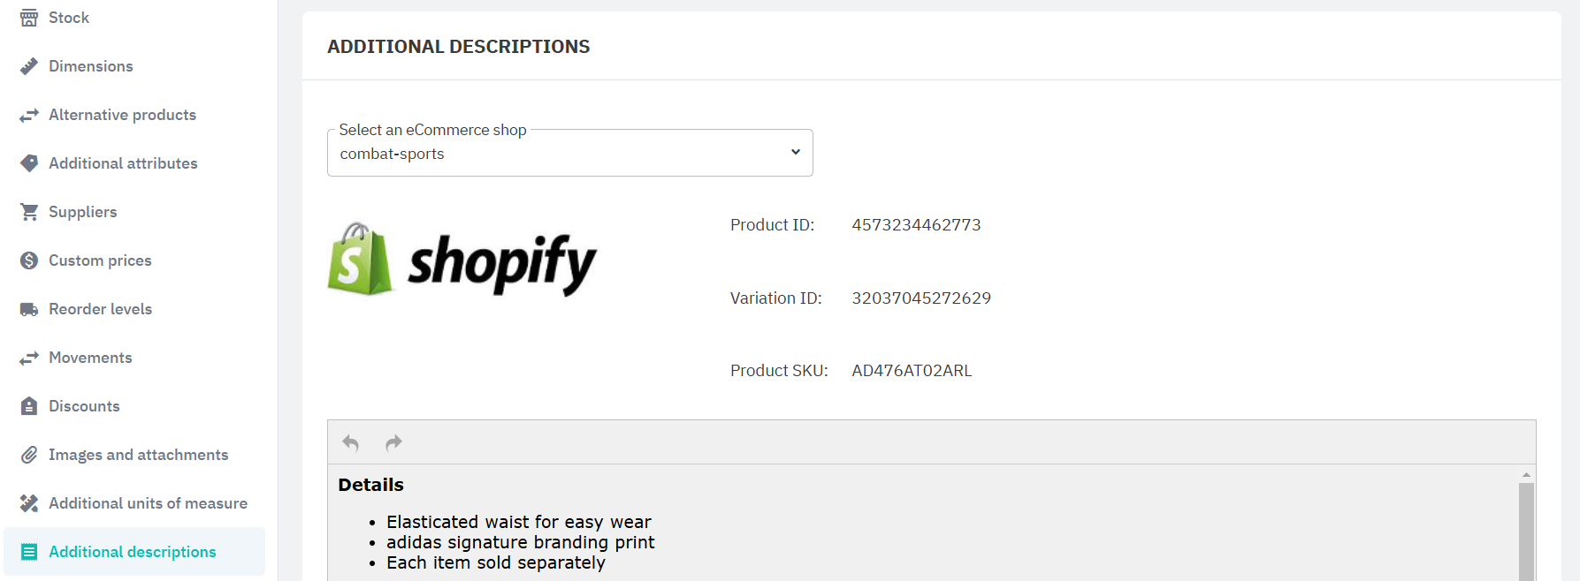Click the Stock storefront icon
Screen dimensions: 1580x581
tap(29, 18)
